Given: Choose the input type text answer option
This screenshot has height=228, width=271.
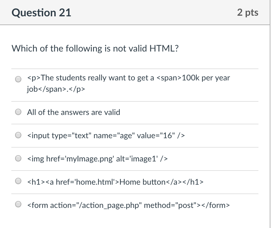Looking at the screenshot, I should tap(18, 135).
